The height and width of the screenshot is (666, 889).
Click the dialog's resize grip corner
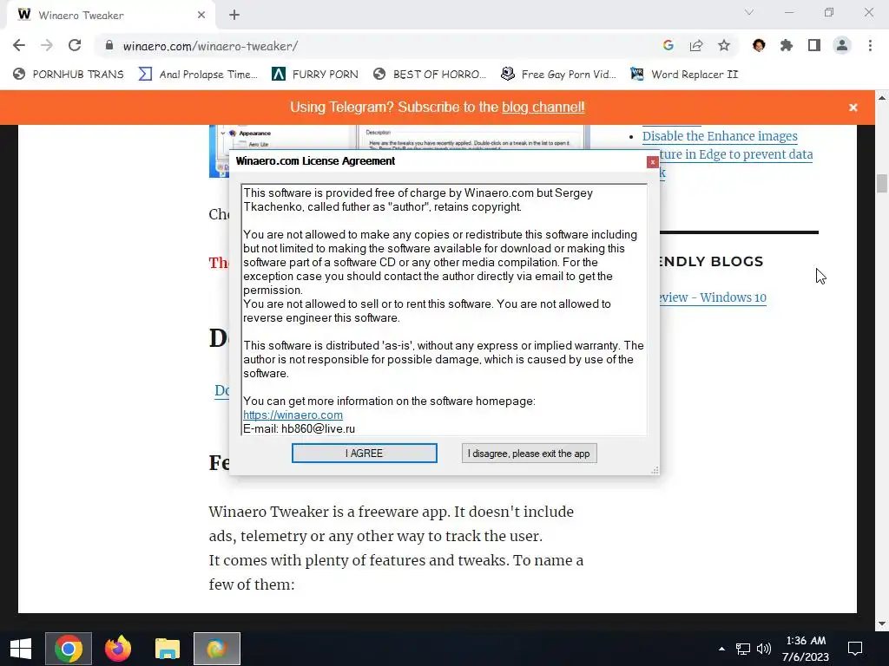pyautogui.click(x=655, y=471)
